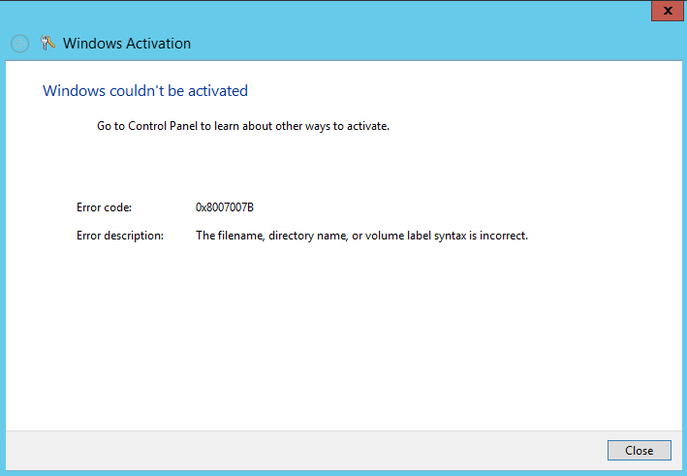Select the error code value 0x8007007B

[x=225, y=207]
